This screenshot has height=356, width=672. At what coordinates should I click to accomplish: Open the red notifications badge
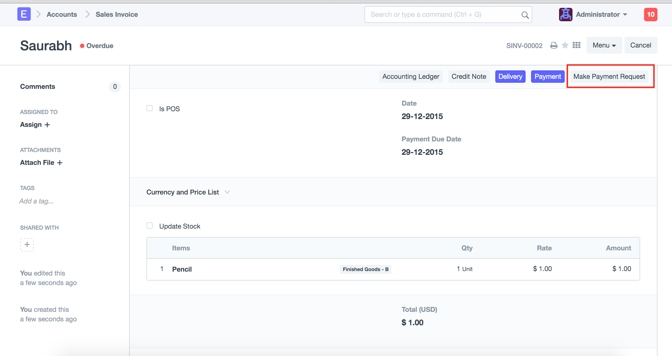pyautogui.click(x=650, y=15)
